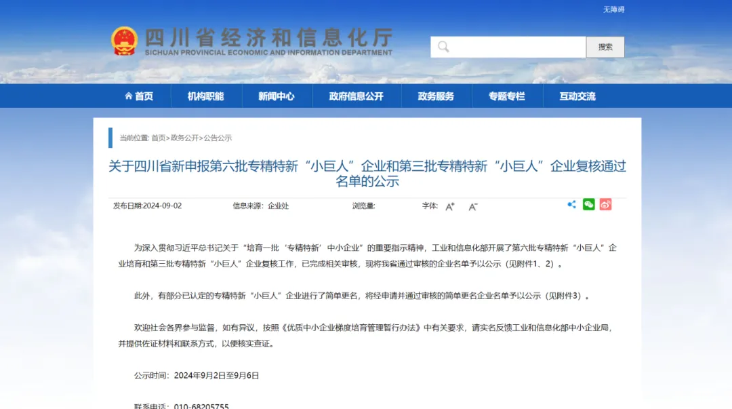Select 政务服务 in navigation bar

pos(436,96)
